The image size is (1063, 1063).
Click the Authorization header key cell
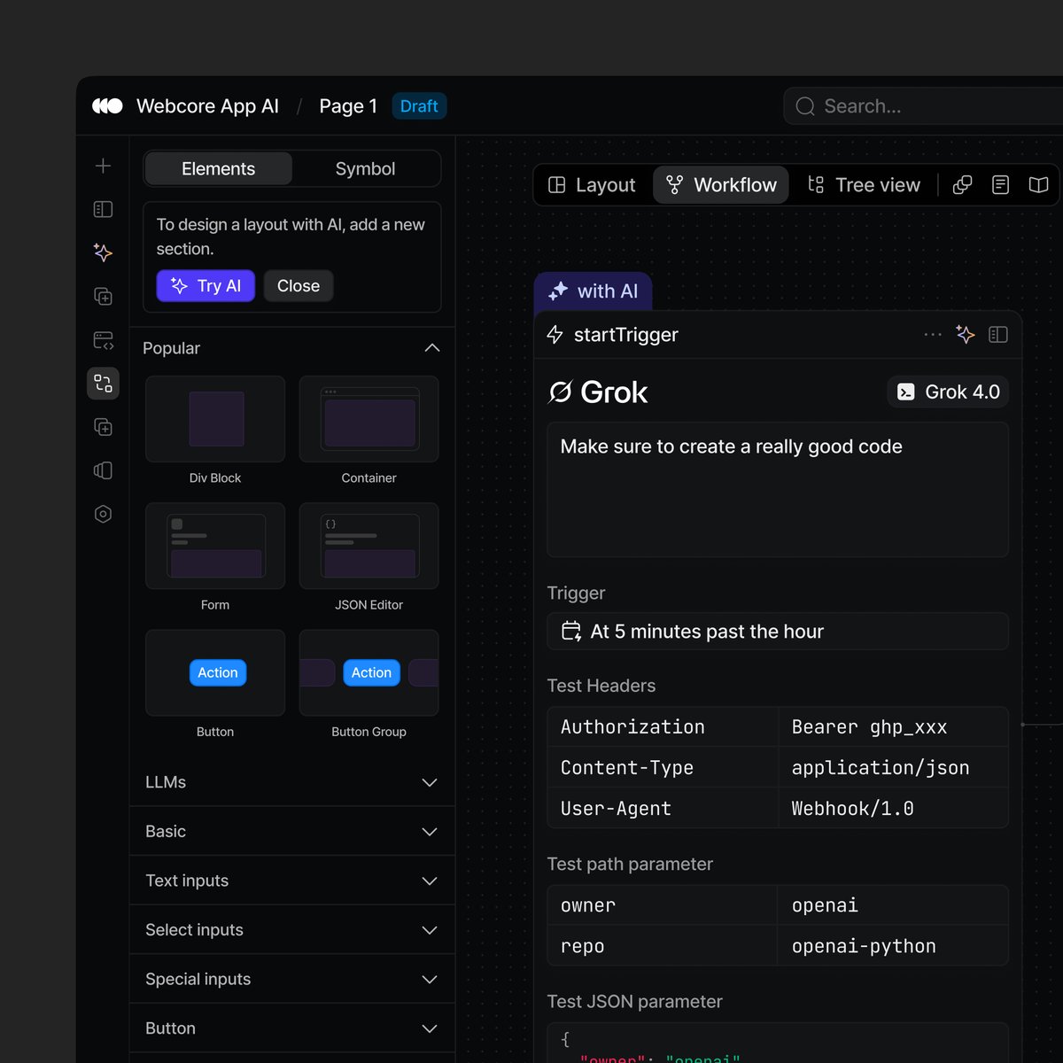click(663, 727)
